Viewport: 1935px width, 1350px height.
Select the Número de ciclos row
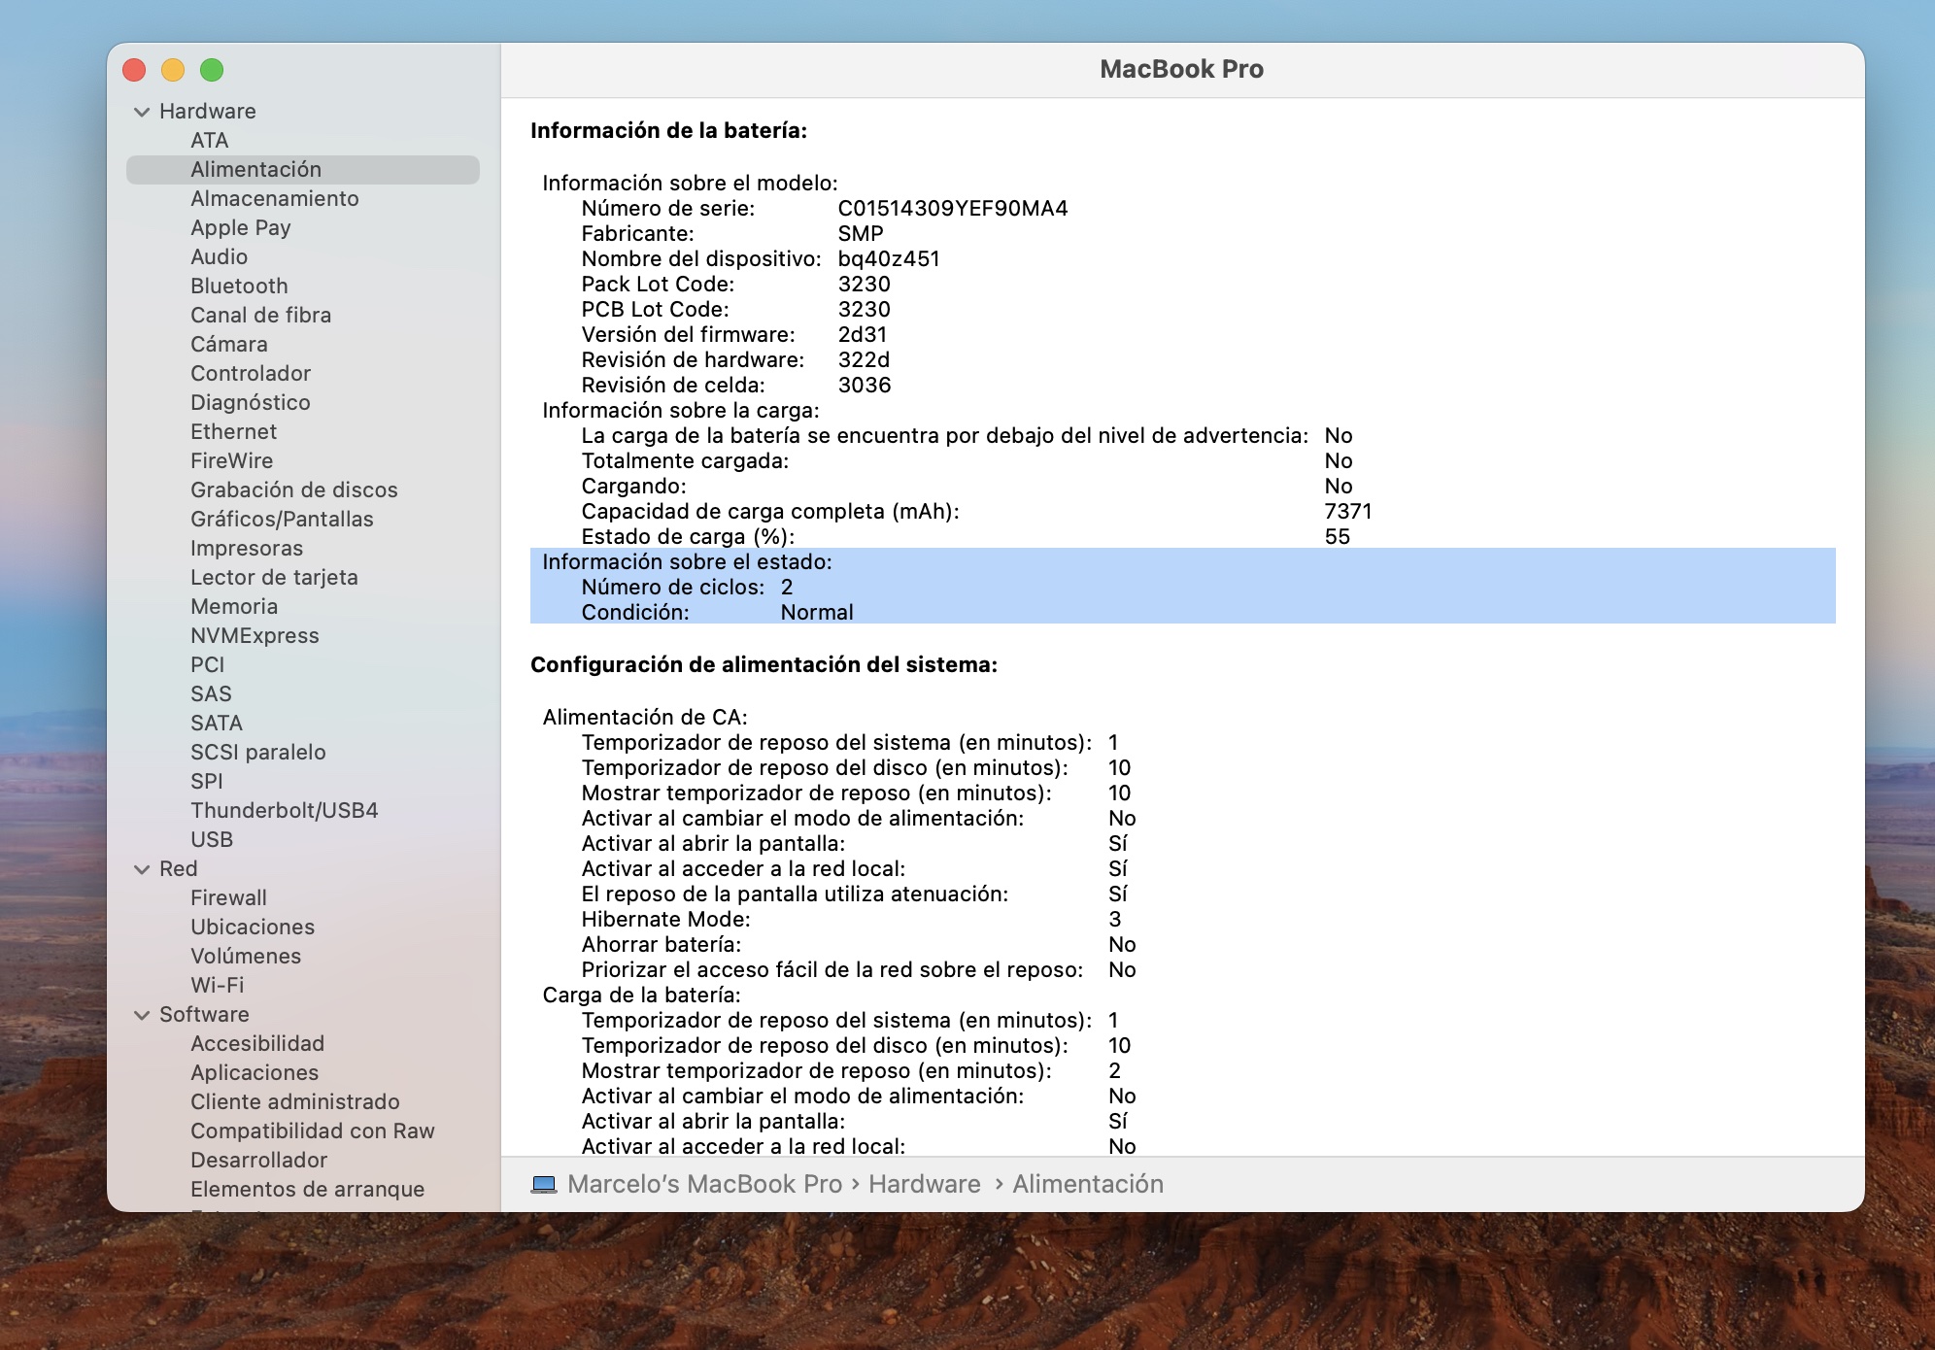point(1182,587)
